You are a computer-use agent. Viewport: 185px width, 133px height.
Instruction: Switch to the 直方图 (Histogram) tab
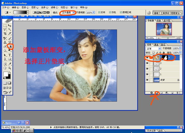[167, 20]
